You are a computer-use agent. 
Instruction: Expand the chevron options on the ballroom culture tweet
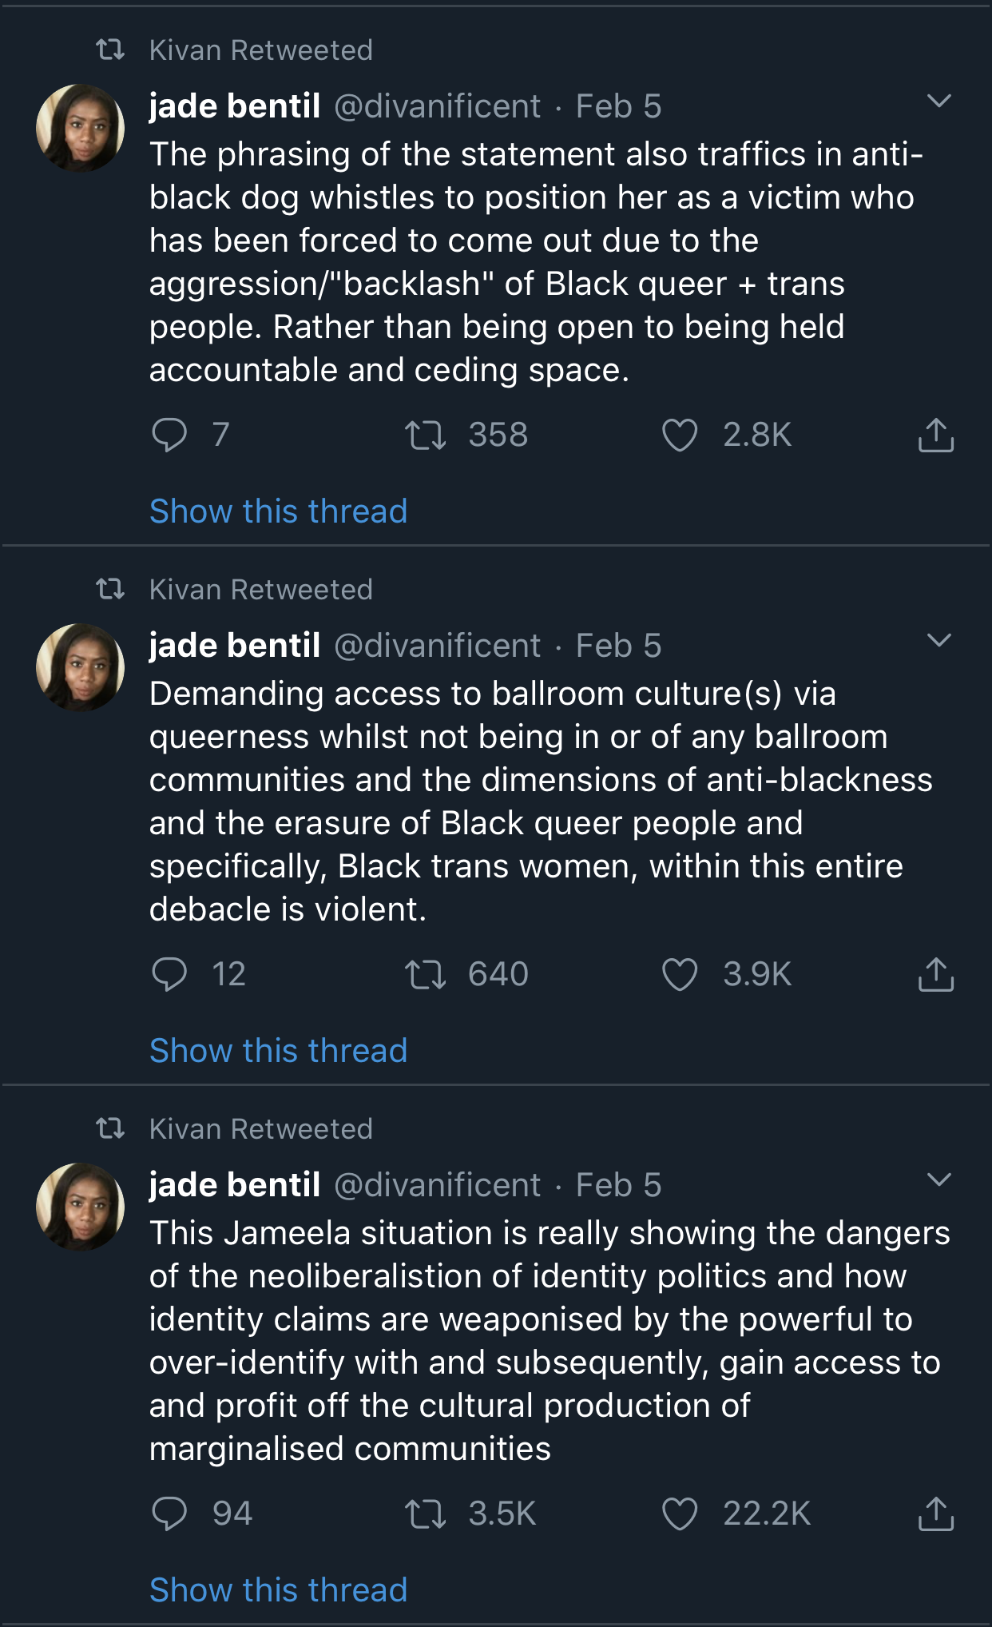[x=939, y=640]
